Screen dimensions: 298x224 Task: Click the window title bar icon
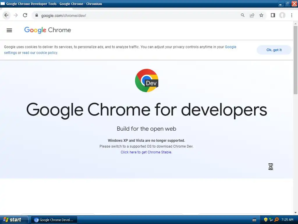click(x=3, y=3)
